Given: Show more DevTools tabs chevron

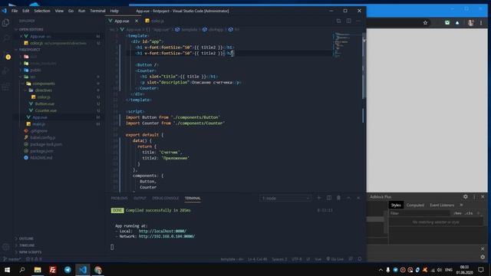Looking at the screenshot, I should [x=461, y=205].
